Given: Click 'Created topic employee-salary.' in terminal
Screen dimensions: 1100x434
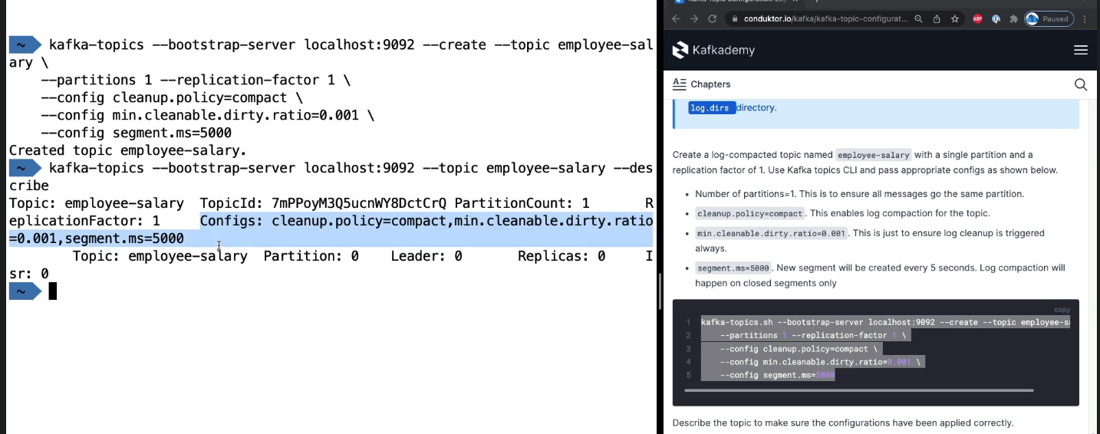Looking at the screenshot, I should (127, 150).
